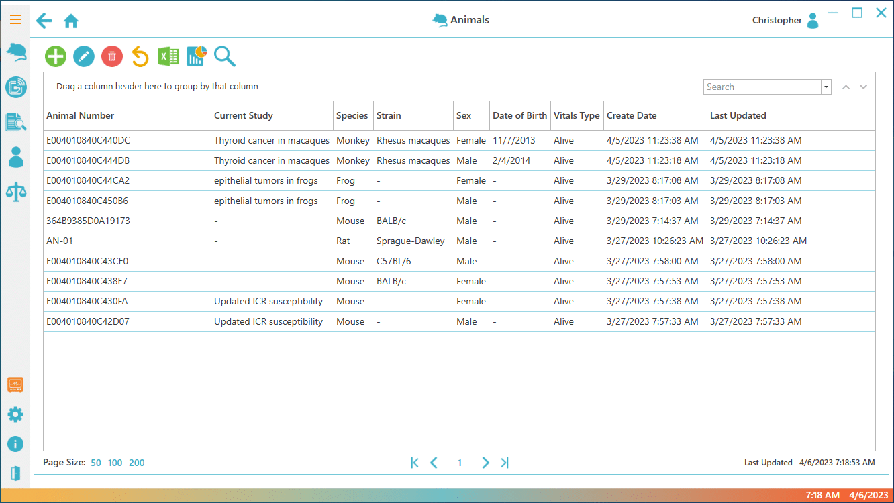Click the red Delete trash icon
The image size is (894, 503).
[112, 56]
